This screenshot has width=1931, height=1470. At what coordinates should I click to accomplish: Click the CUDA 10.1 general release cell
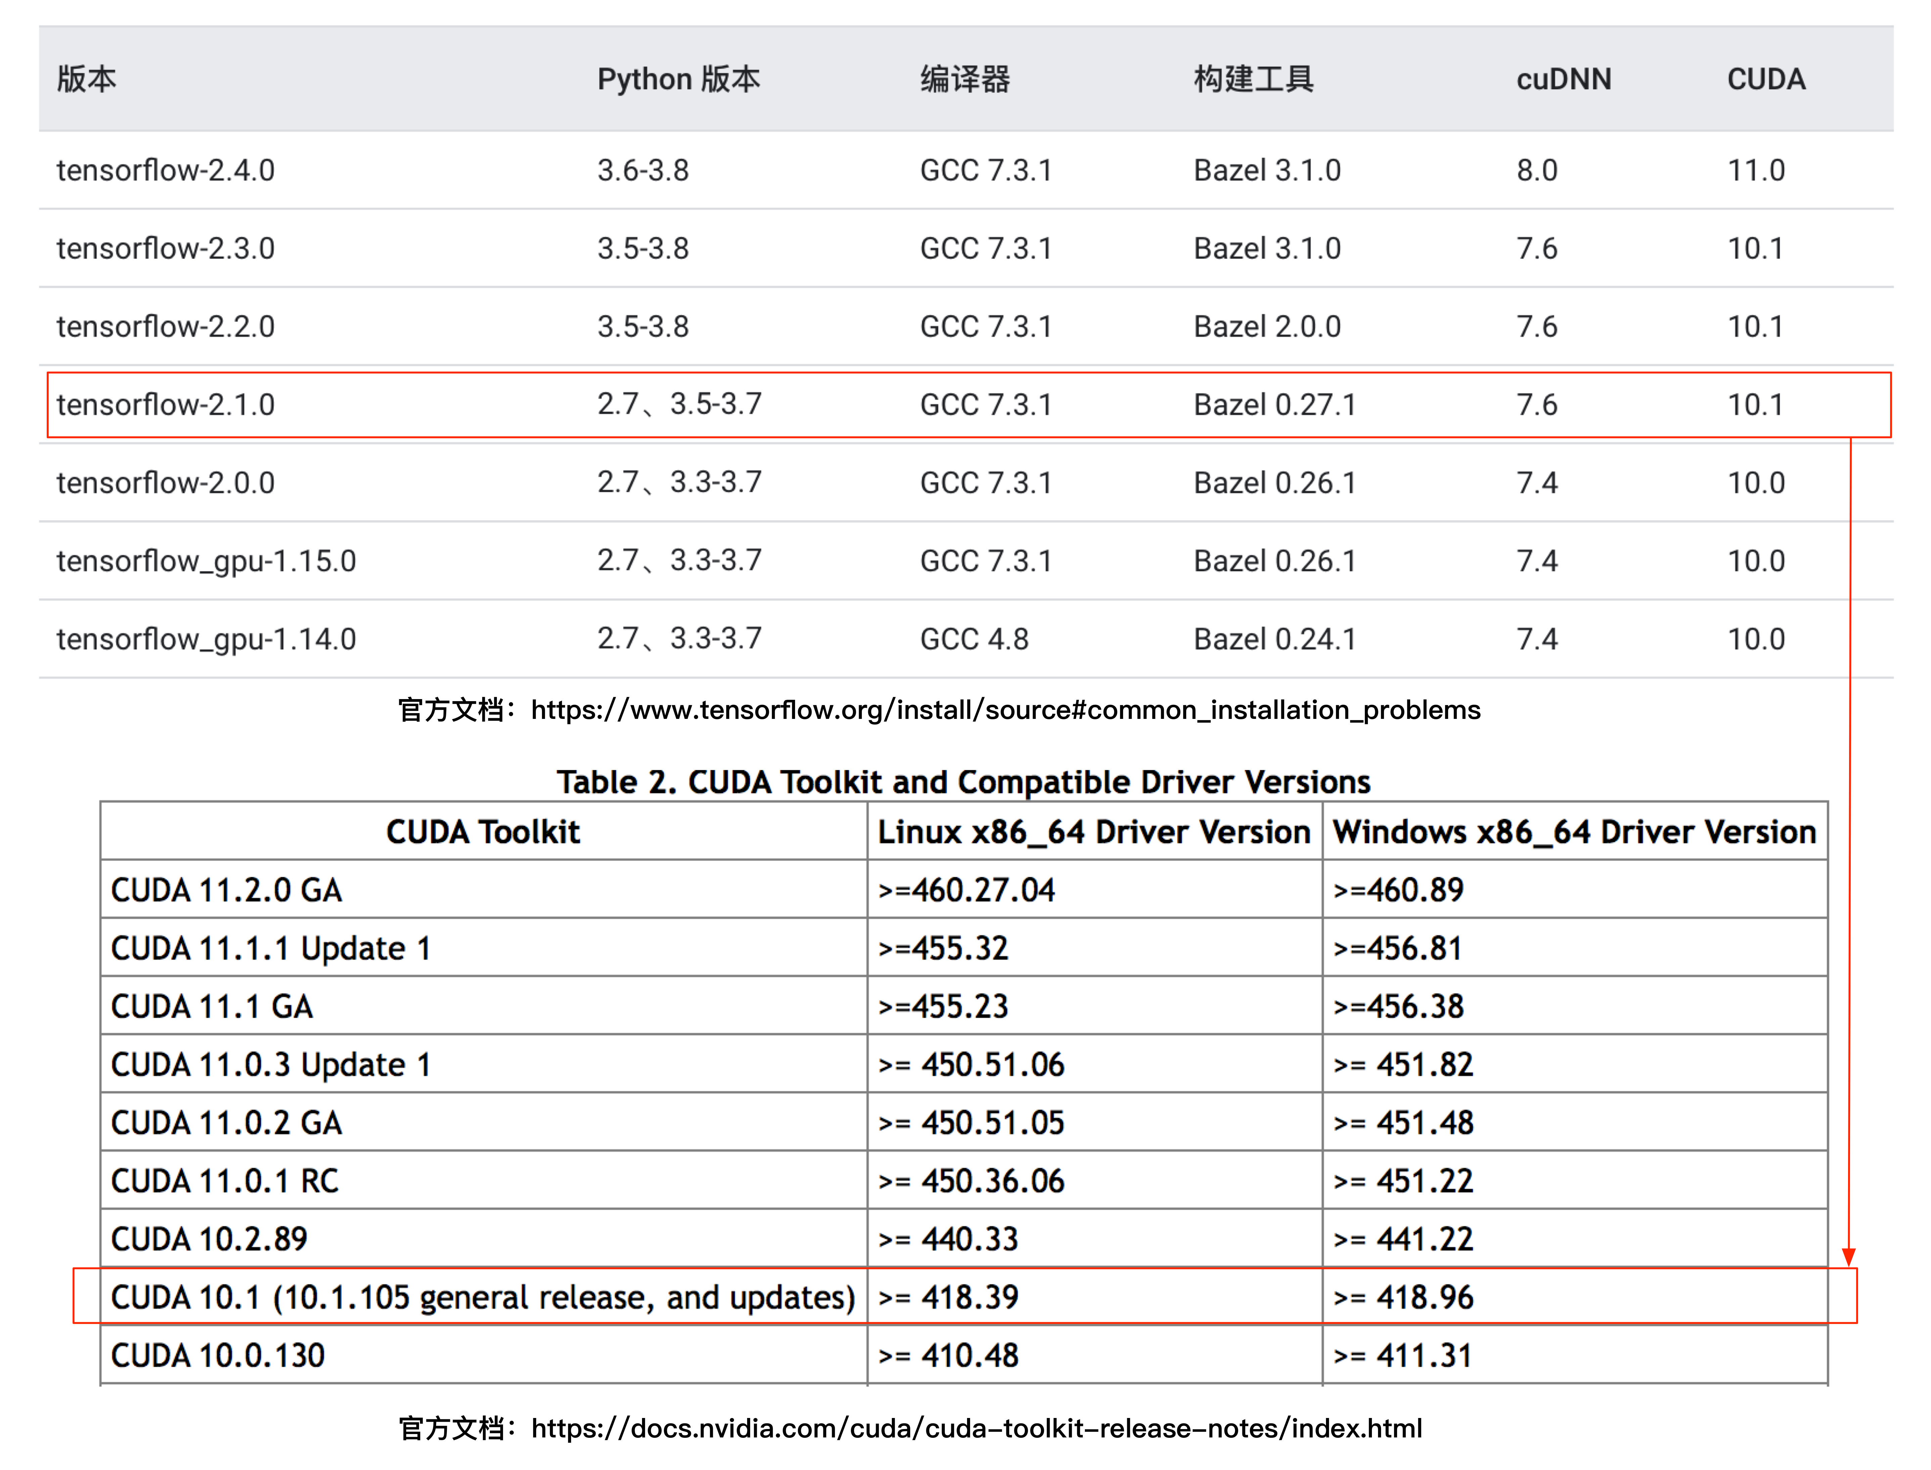pos(482,1297)
